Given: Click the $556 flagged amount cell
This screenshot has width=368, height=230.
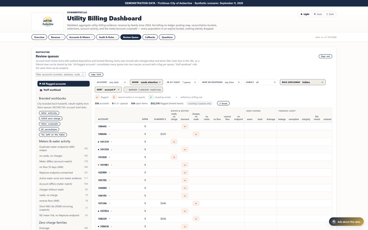Looking at the screenshot, I should click(x=163, y=219).
